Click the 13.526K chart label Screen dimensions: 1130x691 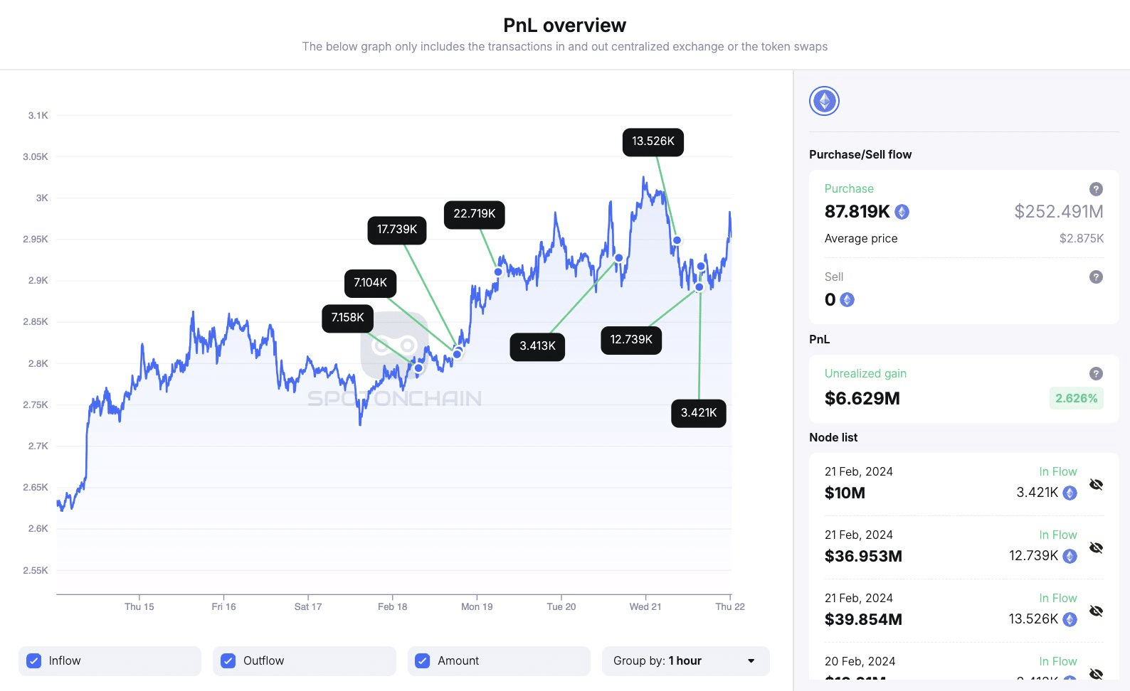(x=653, y=141)
